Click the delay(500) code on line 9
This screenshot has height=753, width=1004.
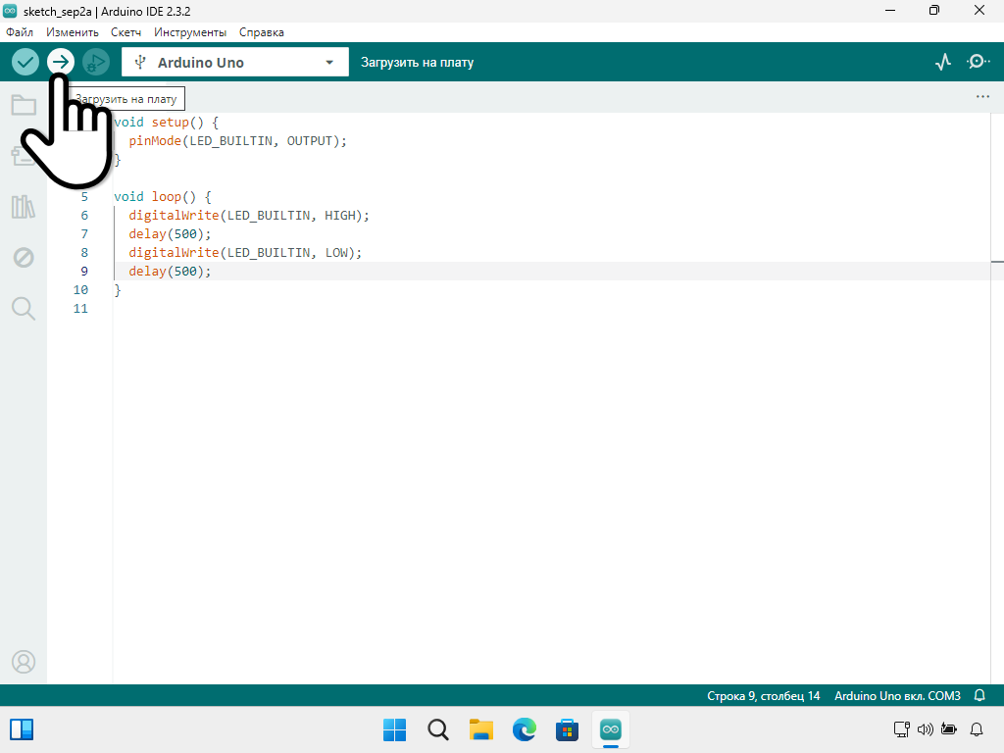click(170, 271)
